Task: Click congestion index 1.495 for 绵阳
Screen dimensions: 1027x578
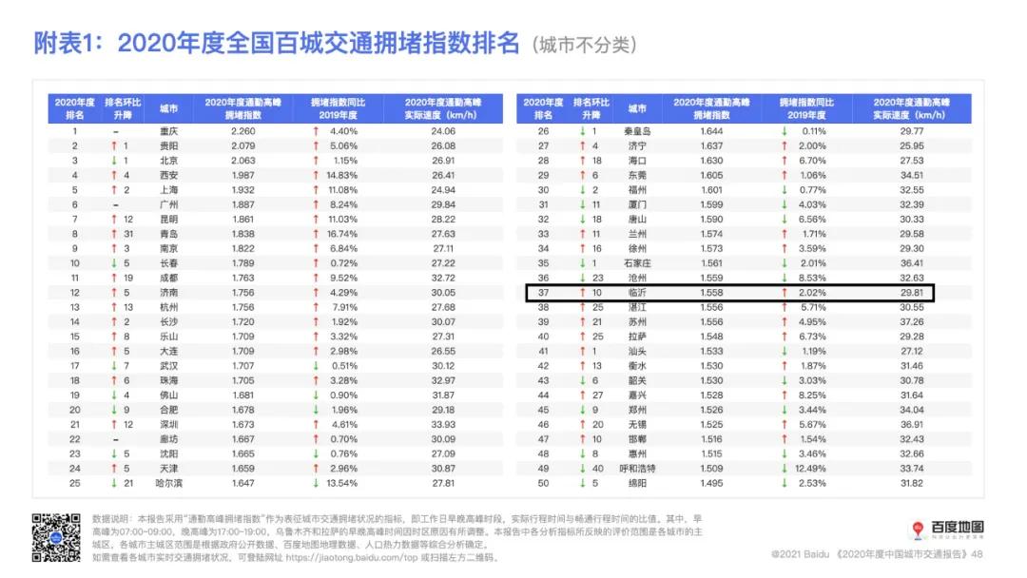Action: [711, 483]
